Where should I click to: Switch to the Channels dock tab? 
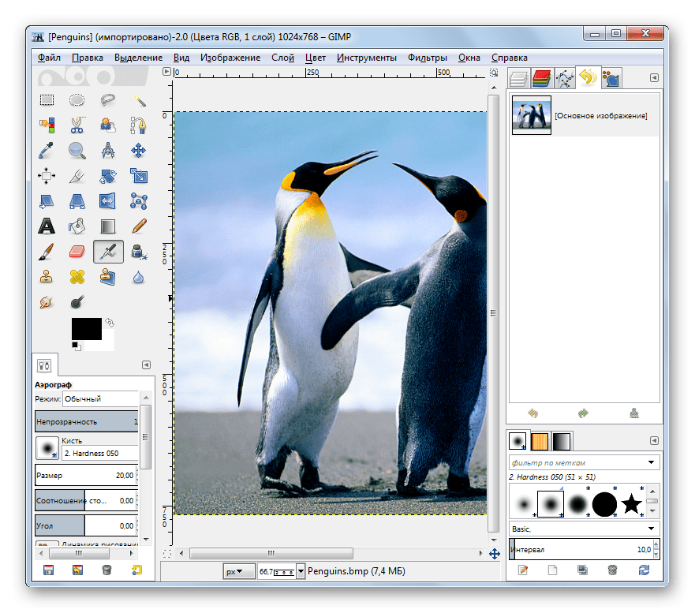tap(541, 79)
